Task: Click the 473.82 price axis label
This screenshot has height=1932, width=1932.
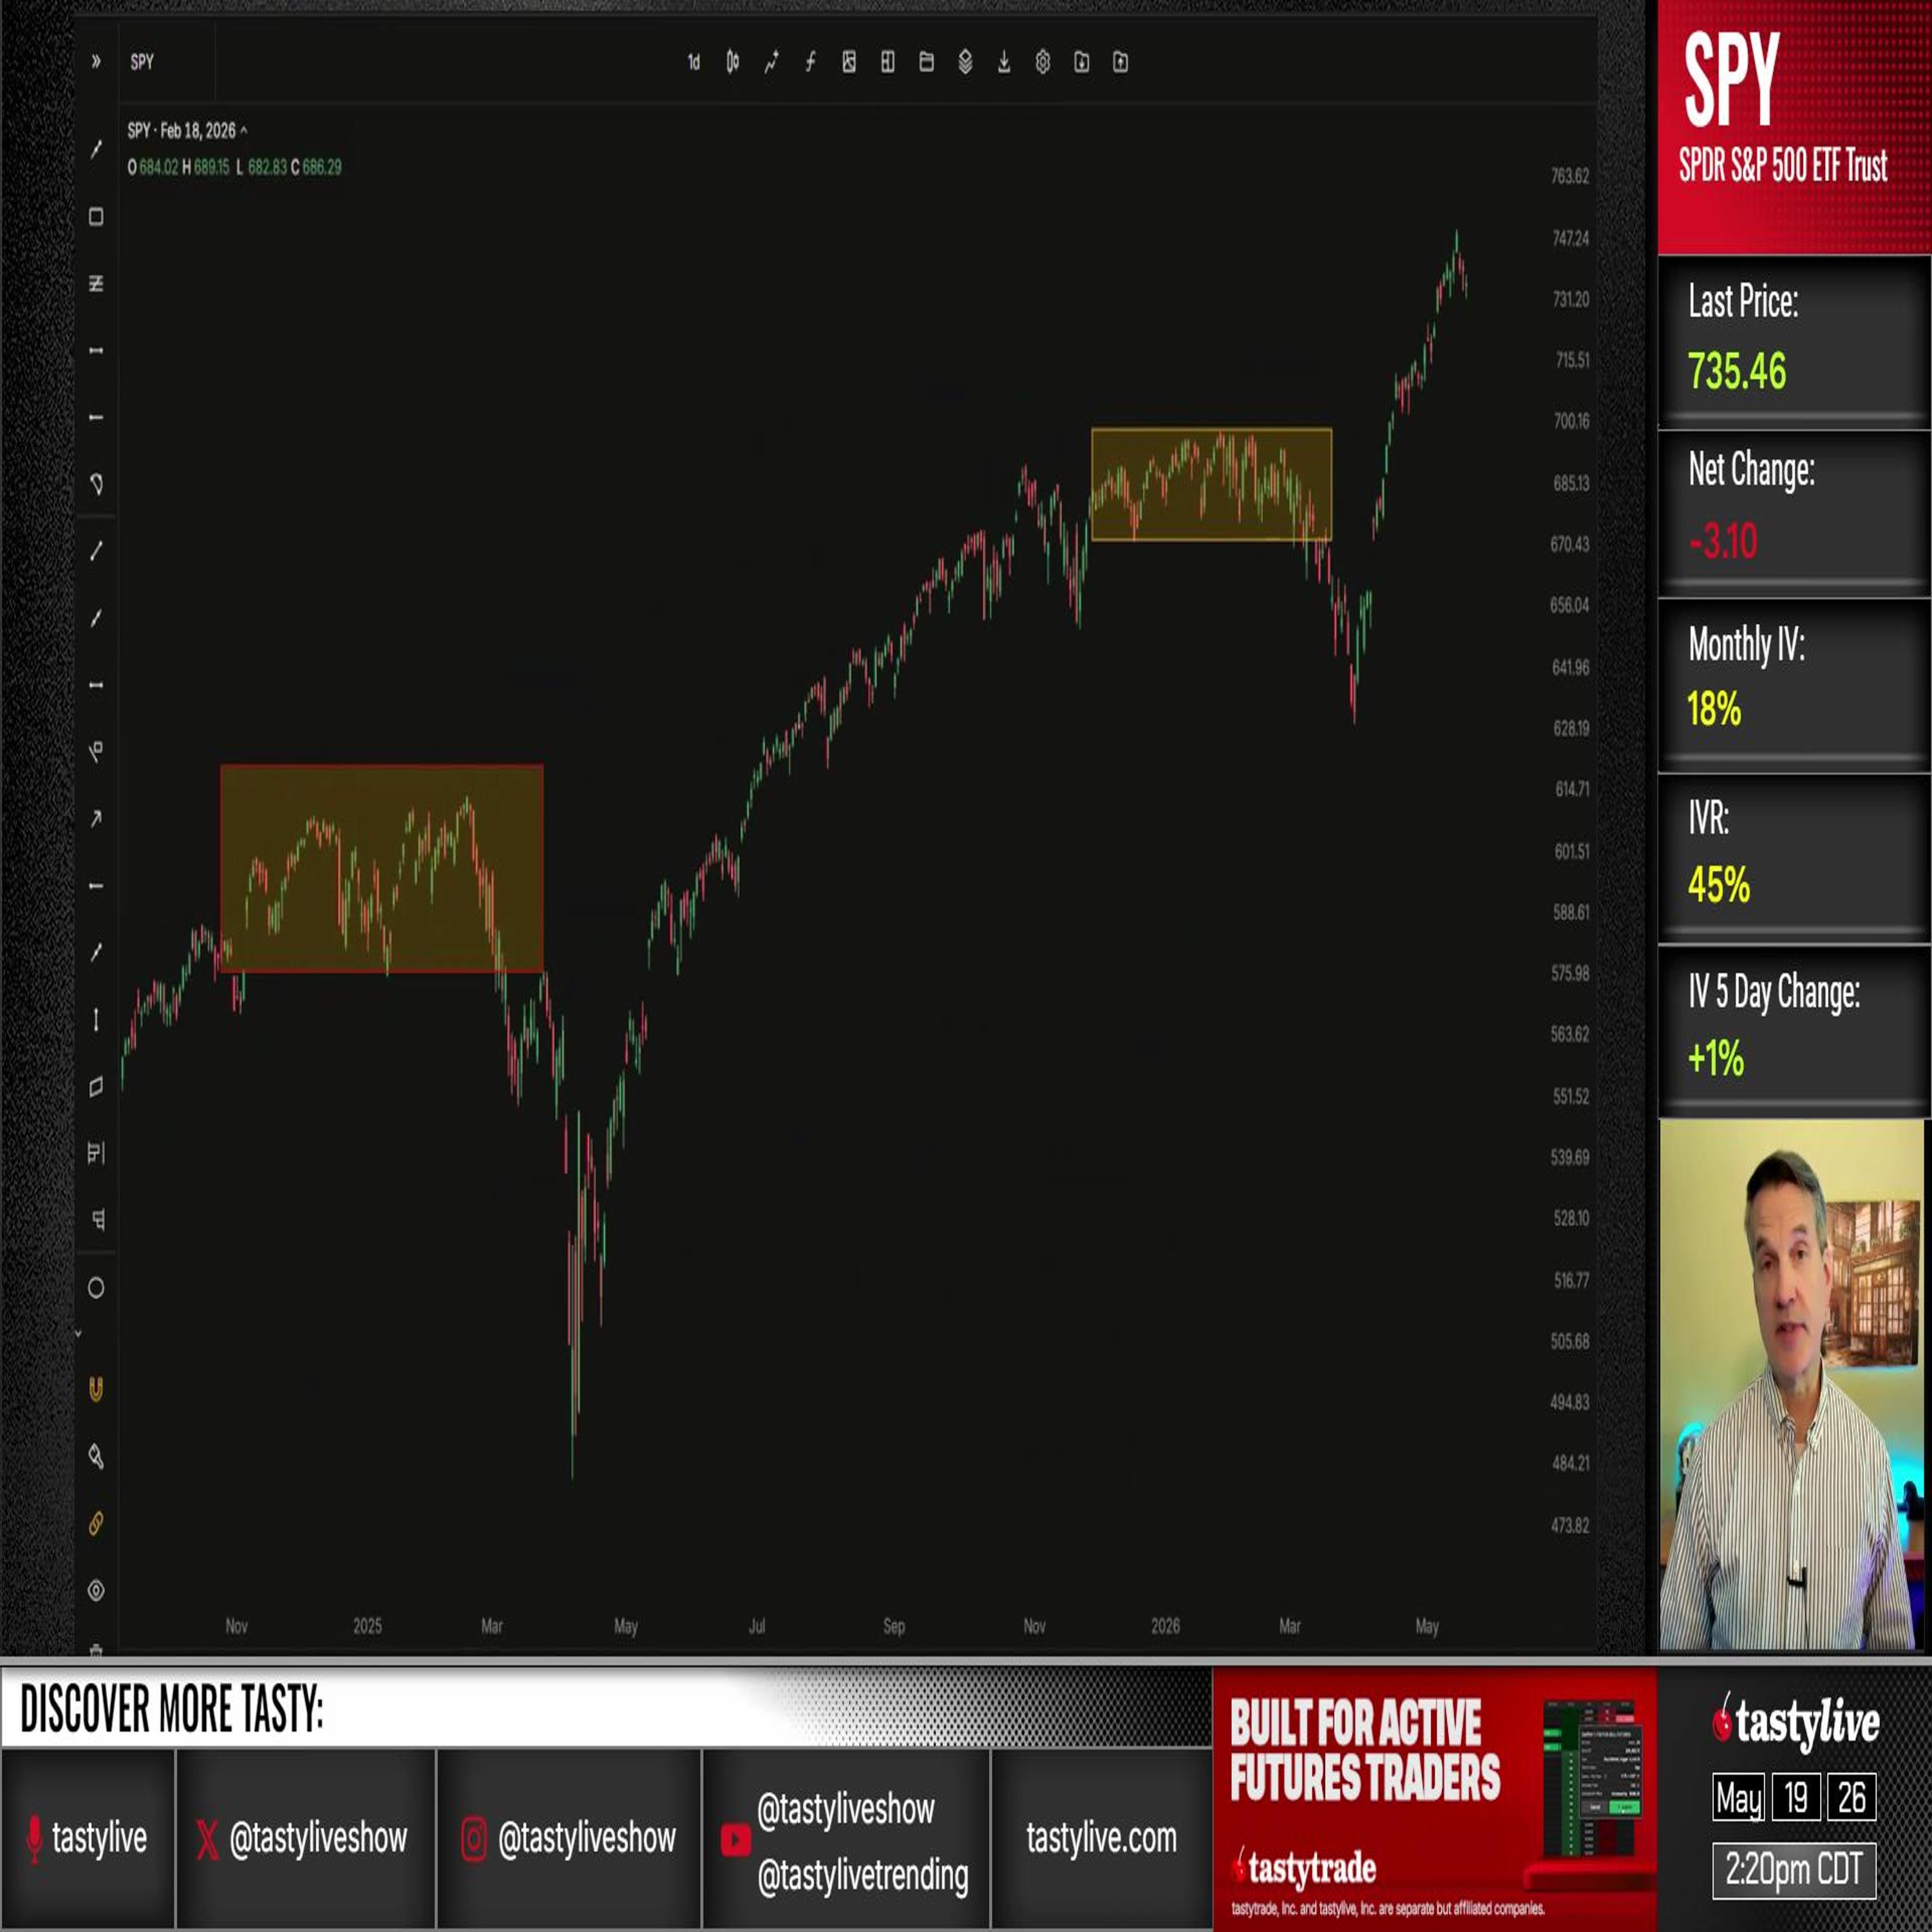Action: 1570,1526
